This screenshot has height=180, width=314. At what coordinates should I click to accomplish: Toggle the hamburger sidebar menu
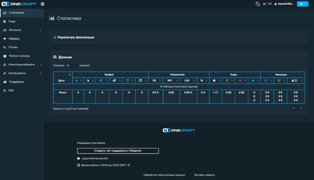(42, 4)
